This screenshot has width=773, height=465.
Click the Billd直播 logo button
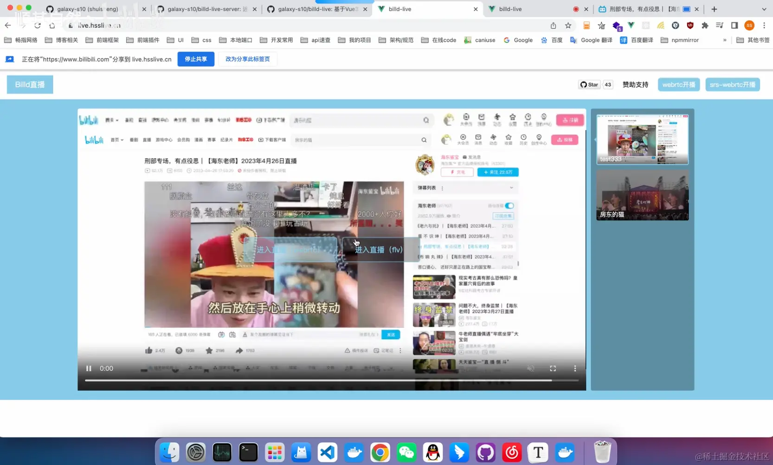click(30, 84)
